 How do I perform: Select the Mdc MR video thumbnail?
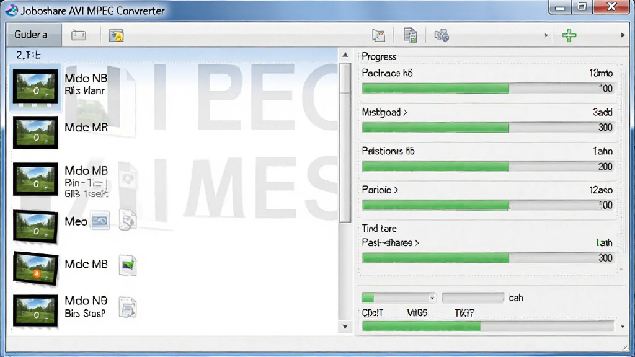click(x=35, y=133)
